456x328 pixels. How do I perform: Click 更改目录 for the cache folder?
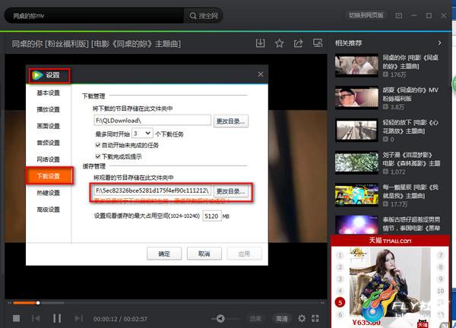click(231, 191)
